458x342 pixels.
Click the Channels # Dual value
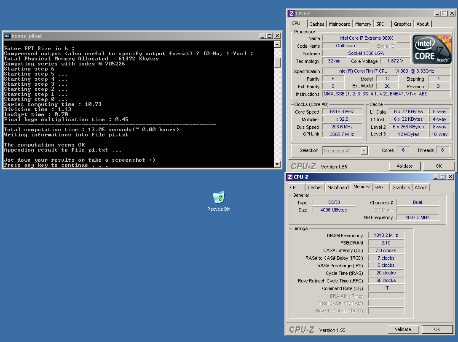[418, 202]
